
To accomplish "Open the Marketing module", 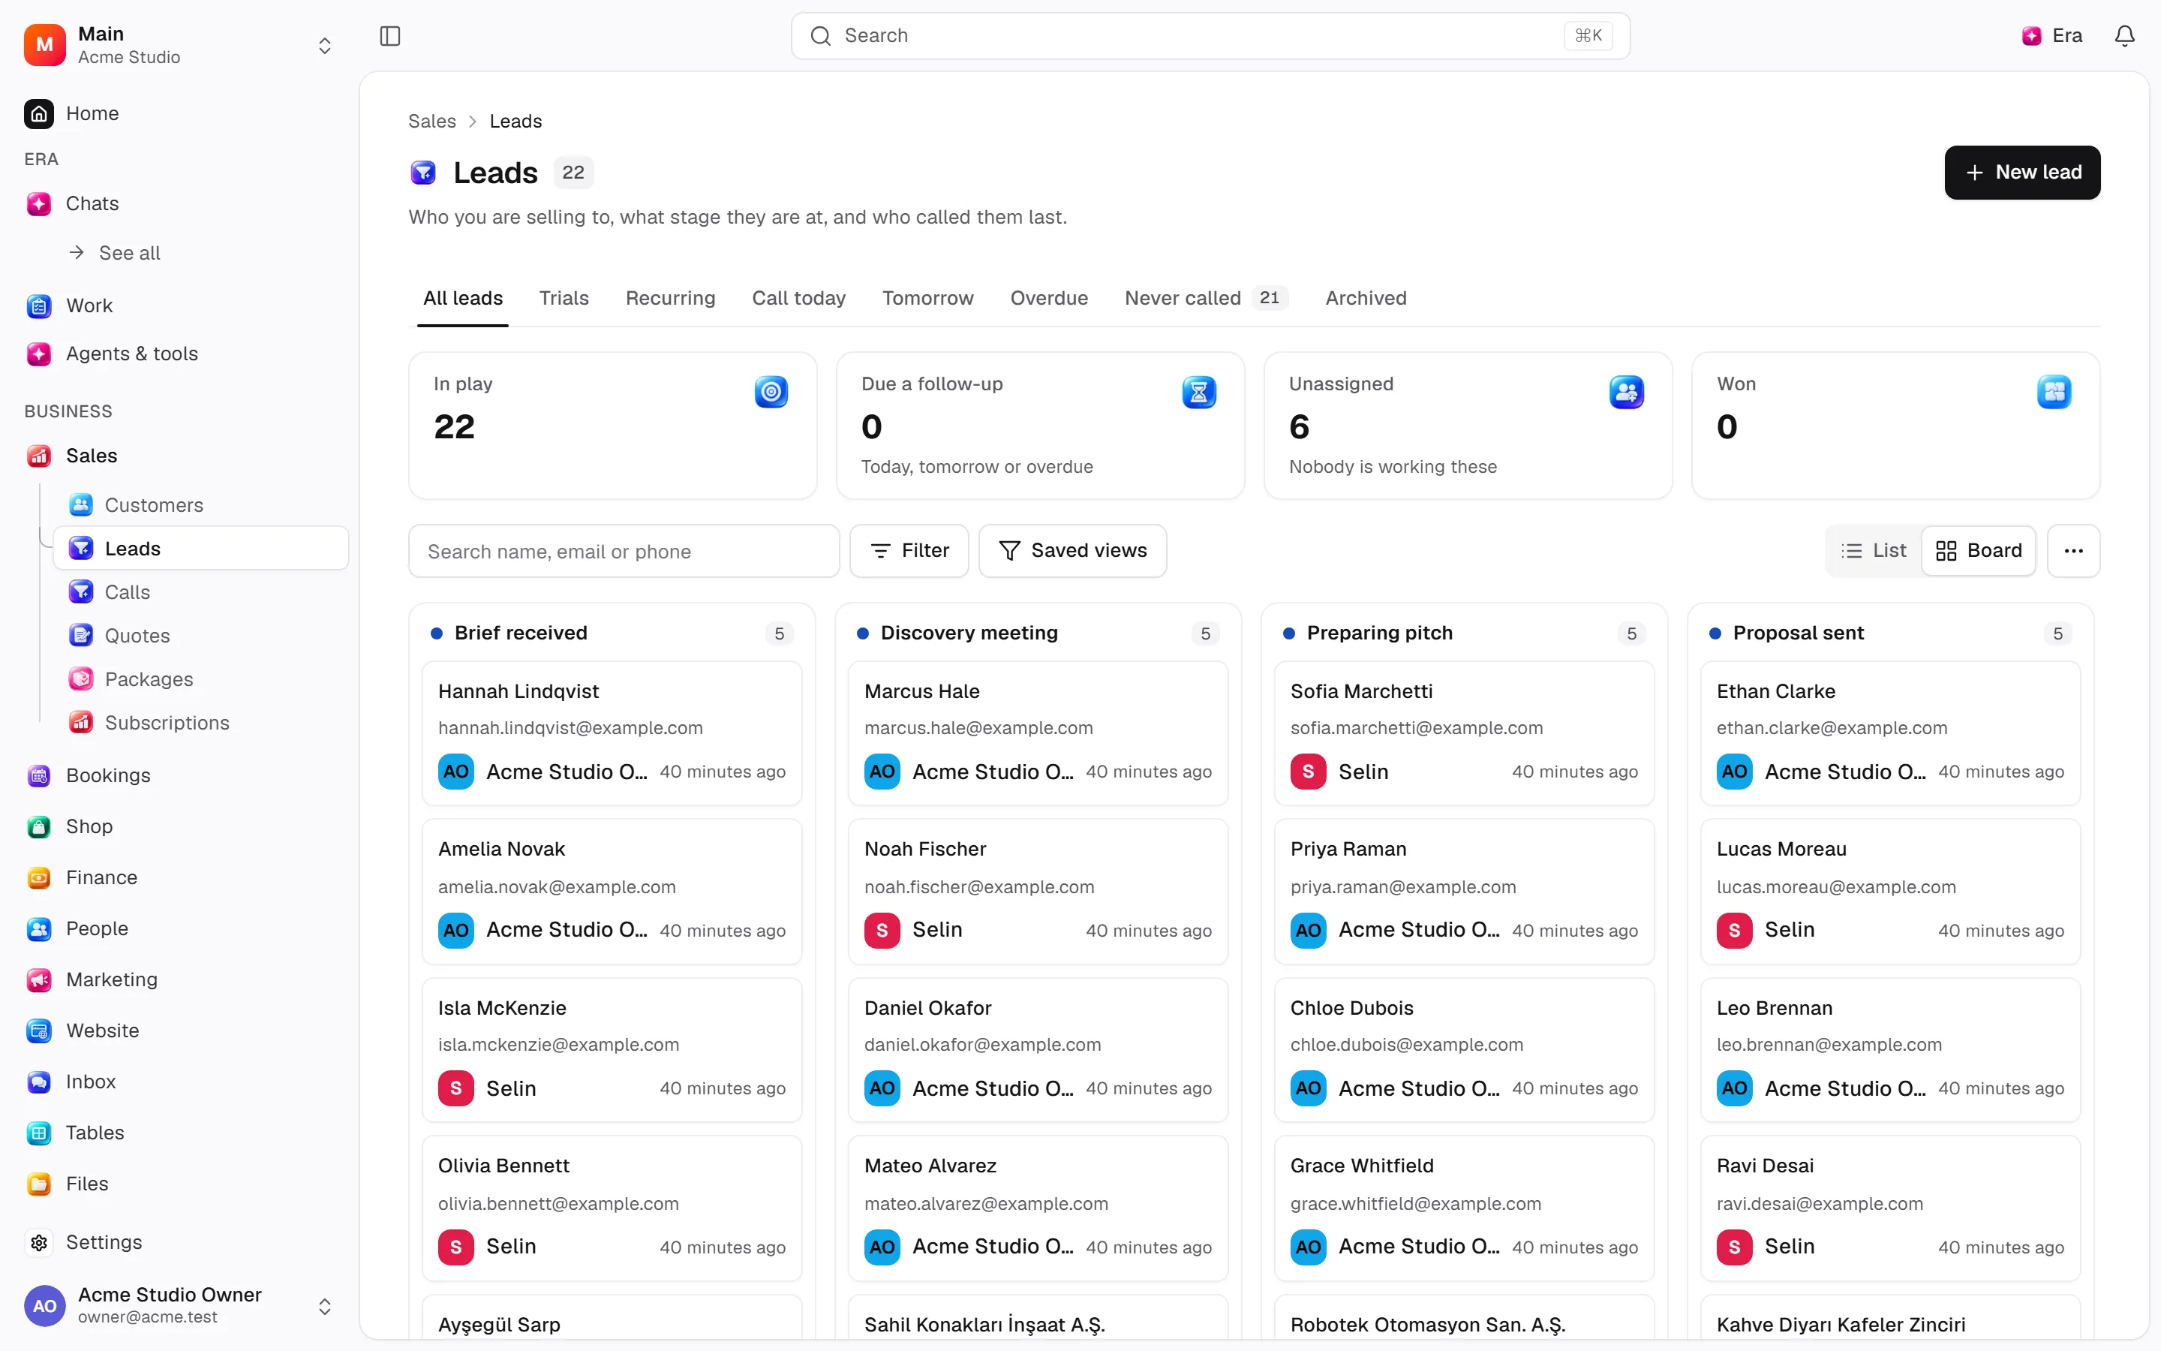I will point(112,979).
